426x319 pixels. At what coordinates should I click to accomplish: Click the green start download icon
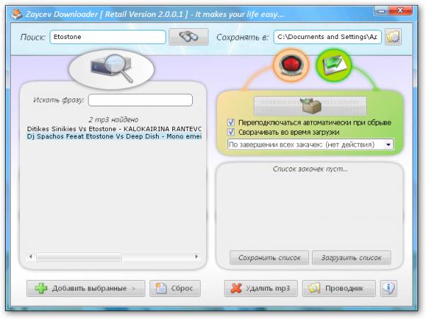pyautogui.click(x=332, y=66)
